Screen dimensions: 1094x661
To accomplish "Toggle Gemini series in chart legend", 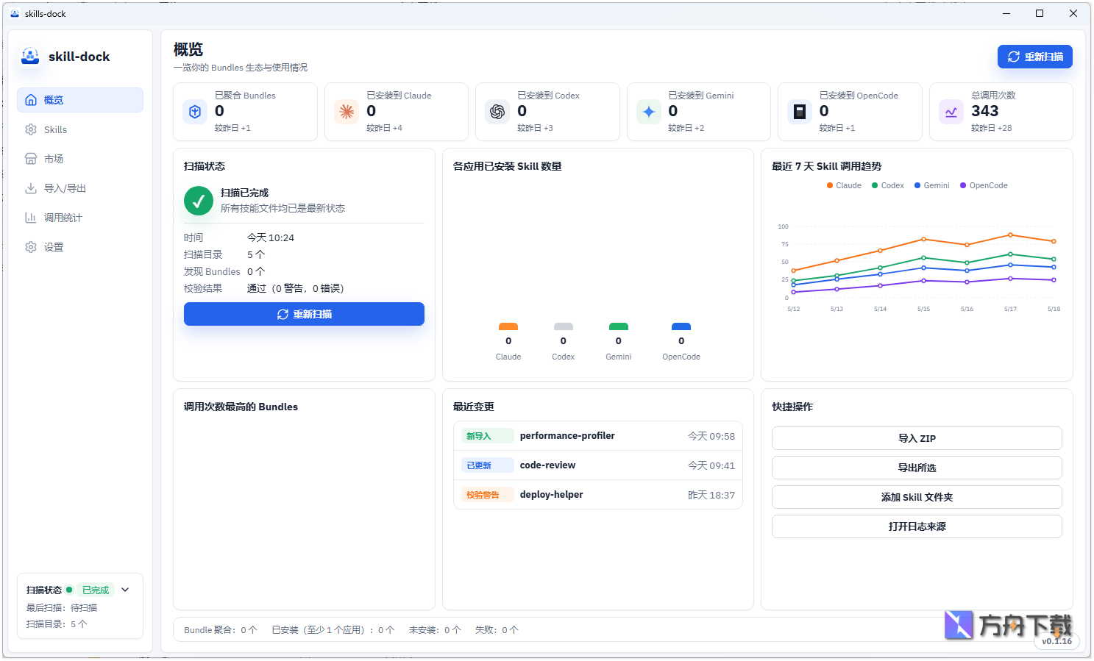I will pyautogui.click(x=931, y=185).
